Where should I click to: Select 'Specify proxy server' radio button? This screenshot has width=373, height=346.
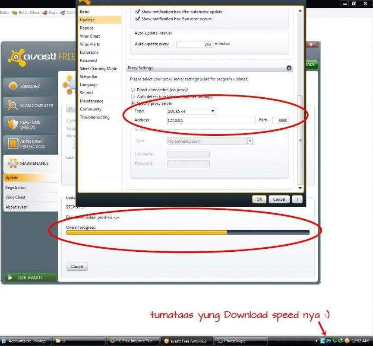tap(133, 103)
